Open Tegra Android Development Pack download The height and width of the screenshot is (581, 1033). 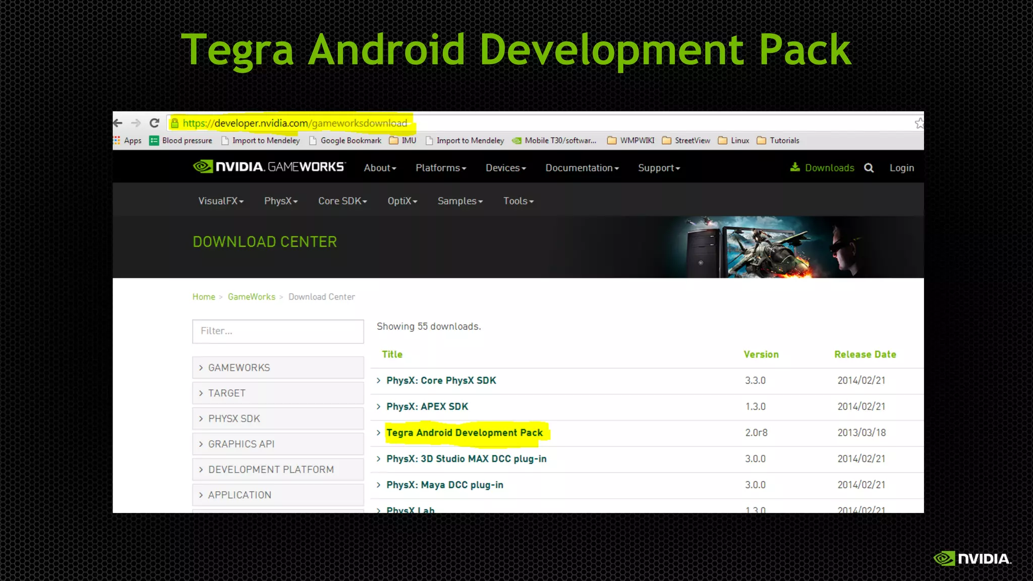coord(465,433)
